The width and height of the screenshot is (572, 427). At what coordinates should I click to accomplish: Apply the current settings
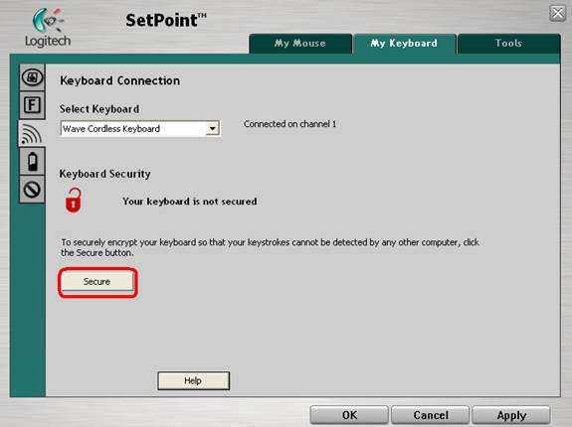pyautogui.click(x=511, y=415)
